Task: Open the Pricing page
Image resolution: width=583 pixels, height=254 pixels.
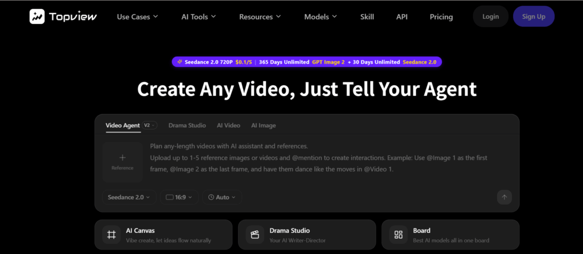Action: (441, 16)
